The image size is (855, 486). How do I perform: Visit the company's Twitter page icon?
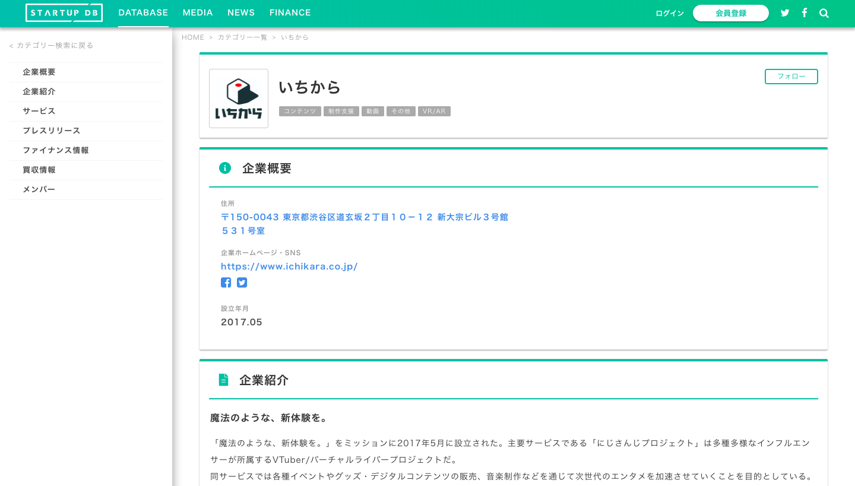click(242, 282)
